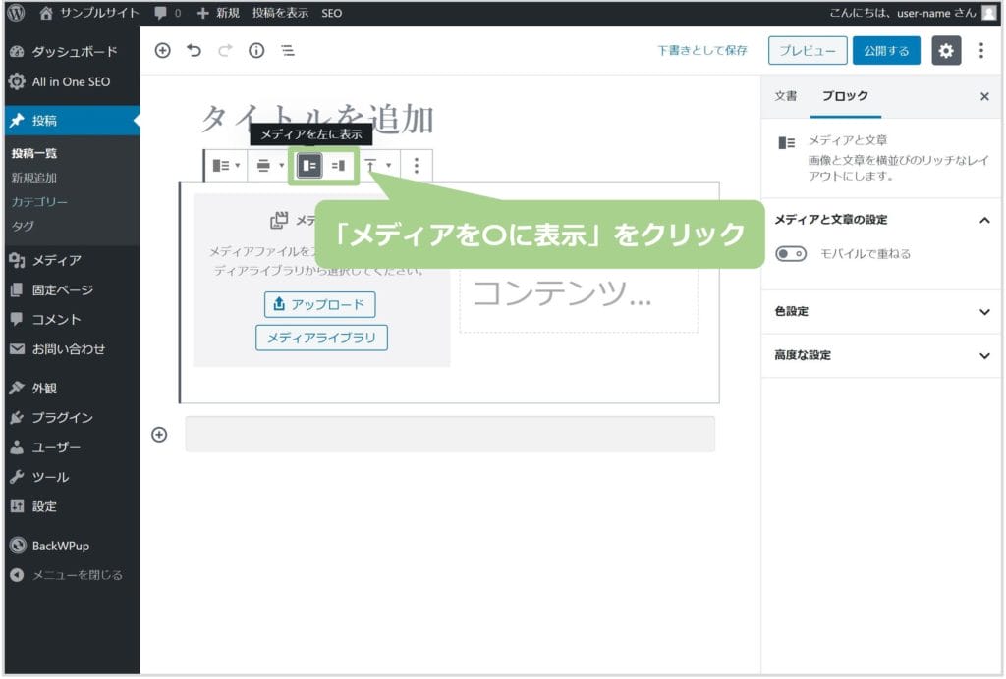Click the WordPress logo in admin bar
Screen dimensions: 1006x679
point(17,12)
